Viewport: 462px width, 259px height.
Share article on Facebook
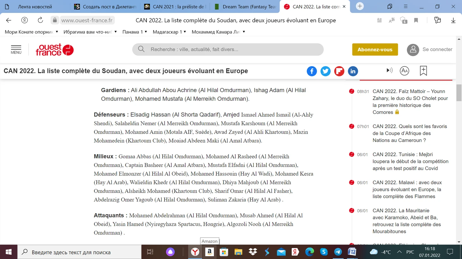(311, 71)
